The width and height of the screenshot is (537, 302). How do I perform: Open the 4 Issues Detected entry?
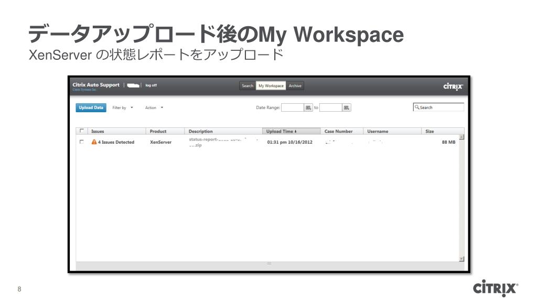point(116,142)
